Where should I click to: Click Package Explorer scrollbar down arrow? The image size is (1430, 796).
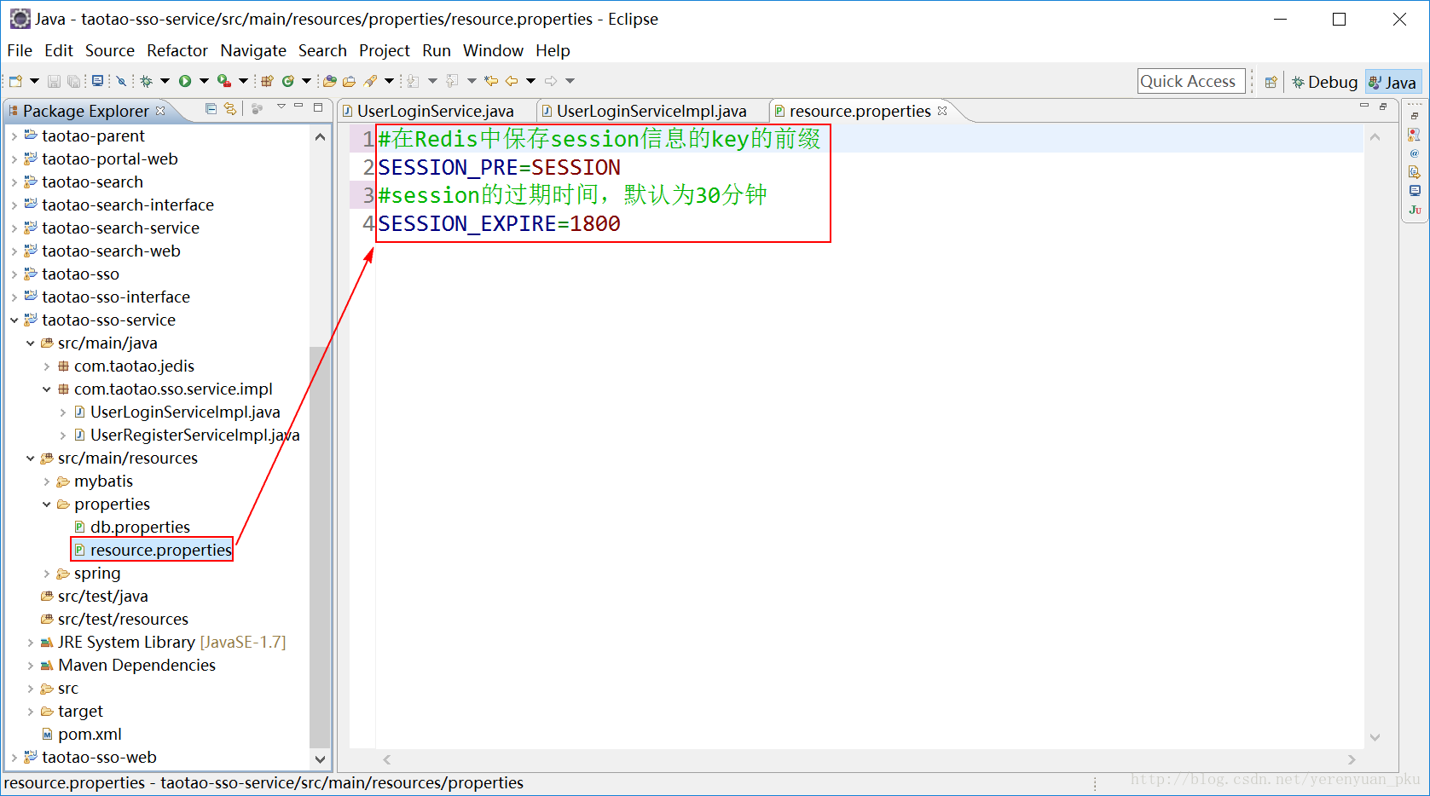pyautogui.click(x=320, y=759)
